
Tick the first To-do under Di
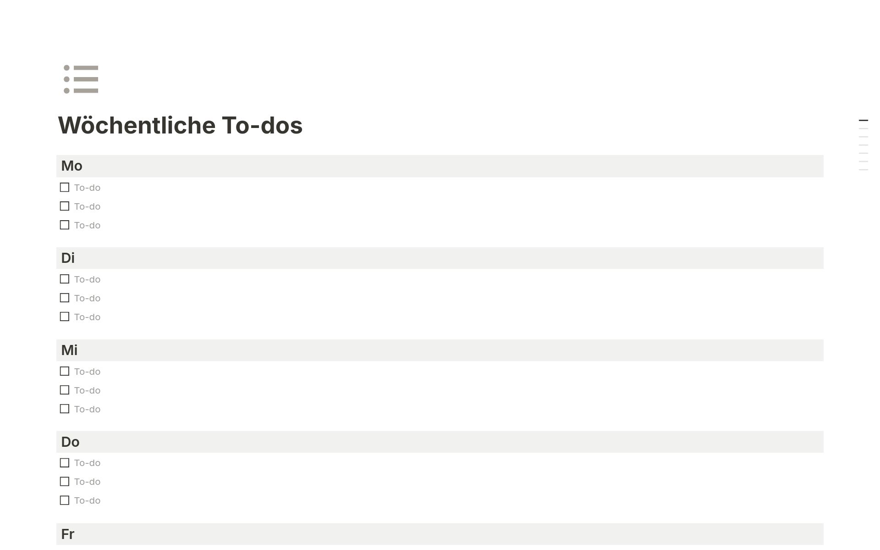64,279
